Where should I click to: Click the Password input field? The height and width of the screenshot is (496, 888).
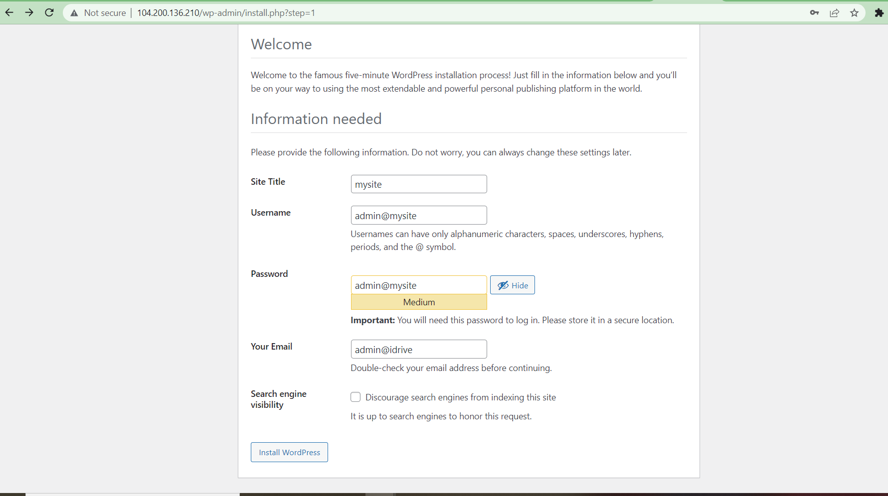[419, 285]
